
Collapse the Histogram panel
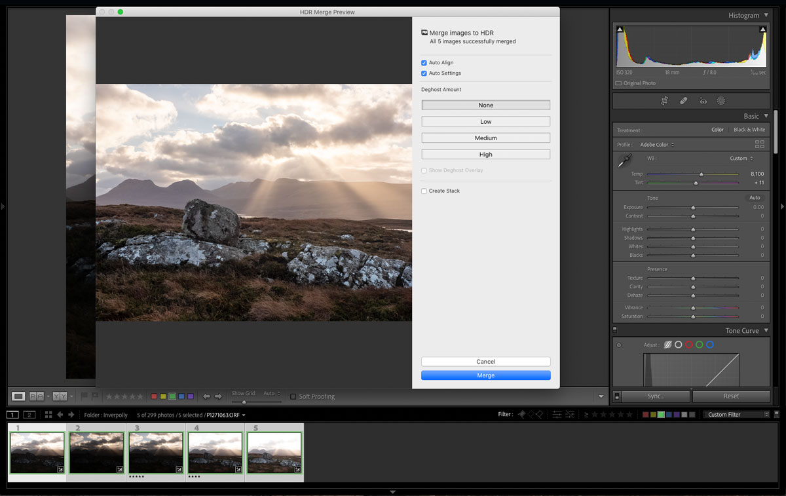coord(766,15)
